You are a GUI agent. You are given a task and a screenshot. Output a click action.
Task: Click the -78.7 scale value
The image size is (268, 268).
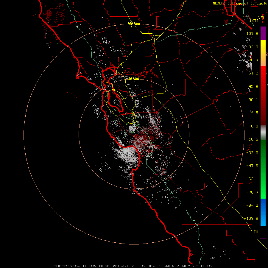tap(252, 192)
